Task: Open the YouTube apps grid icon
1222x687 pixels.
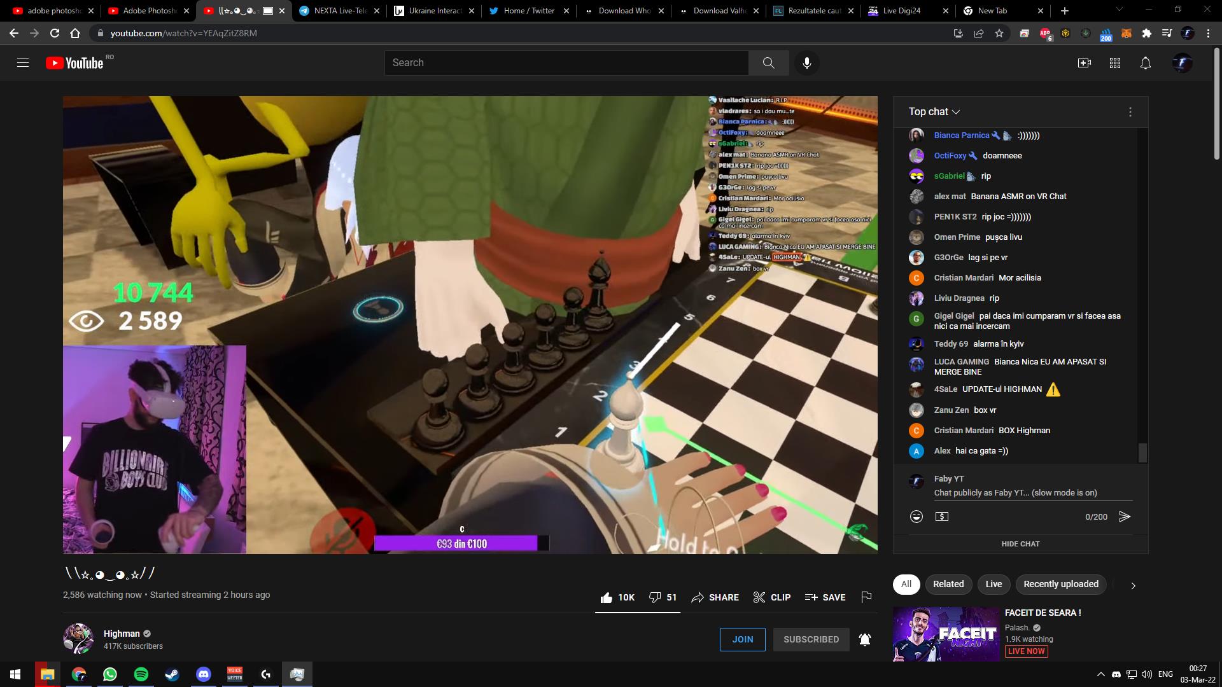Action: 1114,63
